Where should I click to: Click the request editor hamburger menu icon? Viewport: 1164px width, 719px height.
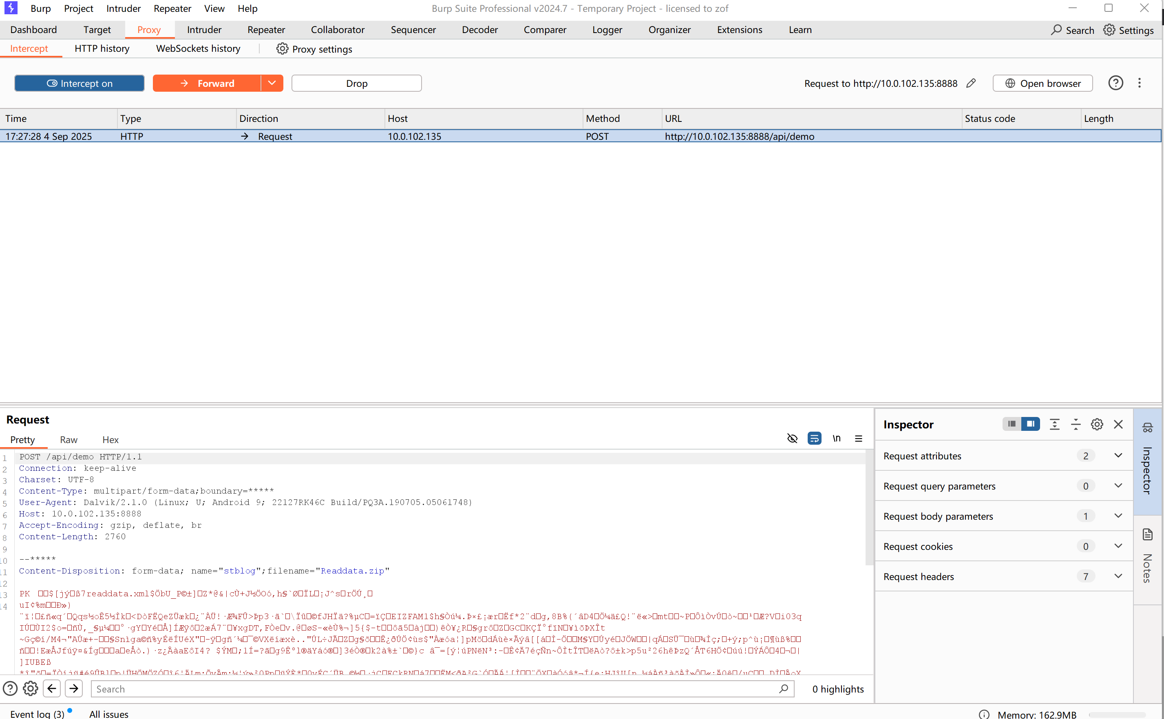click(x=858, y=439)
